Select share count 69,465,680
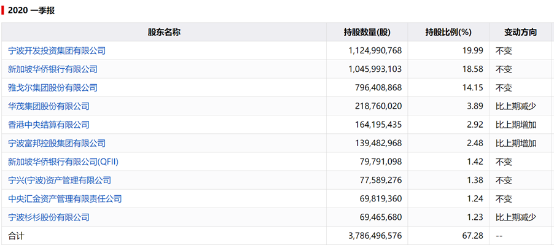Viewport: 554px width, 245px height. pos(381,217)
